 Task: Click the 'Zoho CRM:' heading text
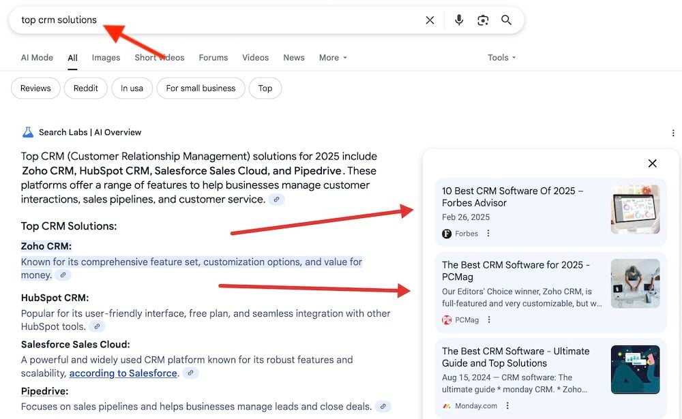[46, 246]
